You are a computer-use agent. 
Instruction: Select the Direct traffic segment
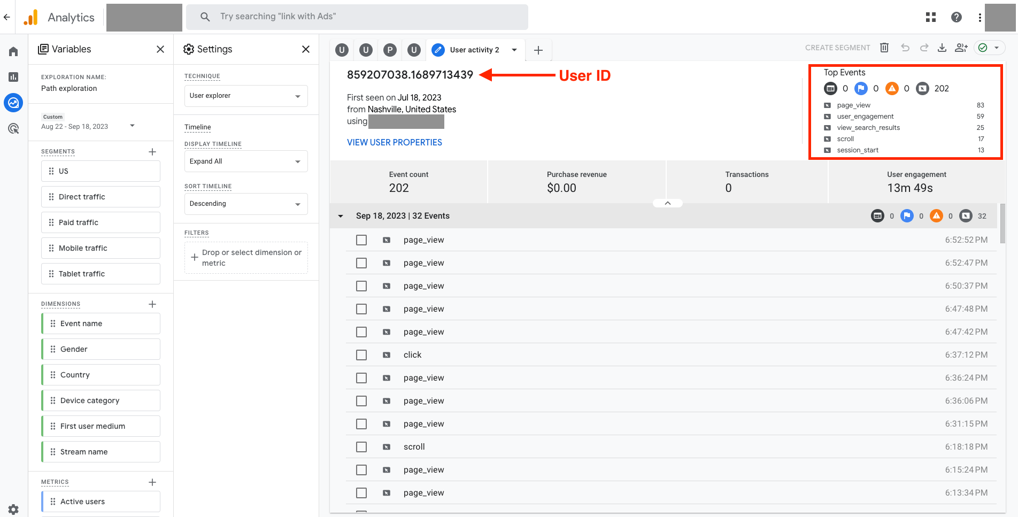pos(101,197)
